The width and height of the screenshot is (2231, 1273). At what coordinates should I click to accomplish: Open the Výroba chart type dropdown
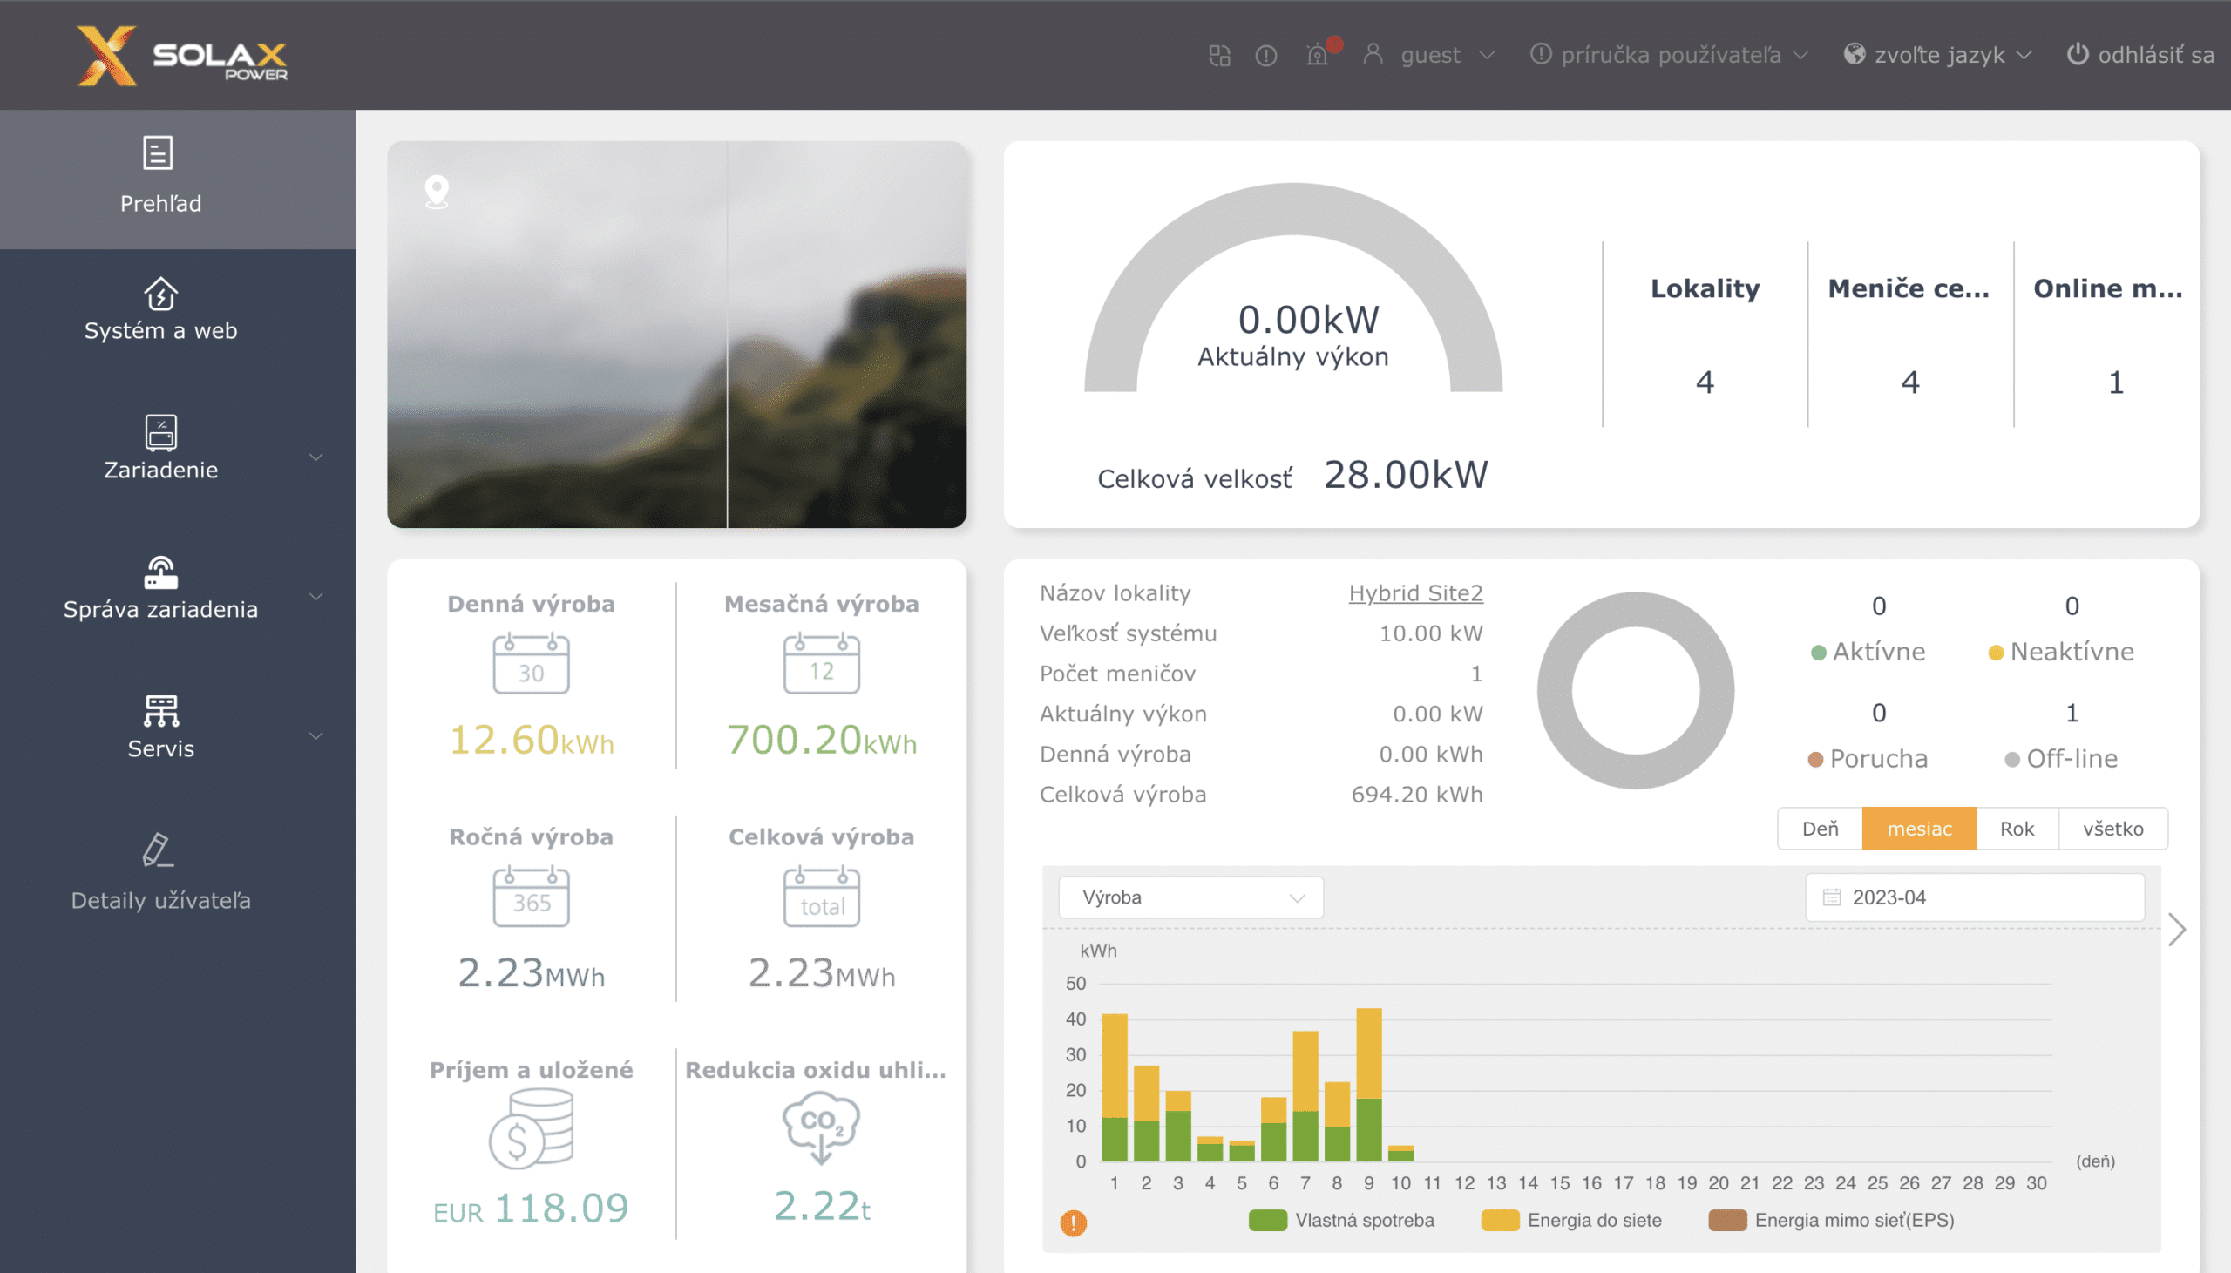point(1190,897)
